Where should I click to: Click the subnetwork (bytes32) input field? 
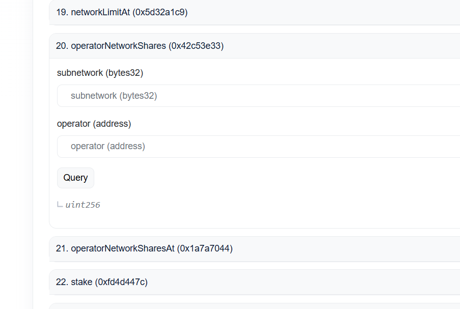pos(204,96)
